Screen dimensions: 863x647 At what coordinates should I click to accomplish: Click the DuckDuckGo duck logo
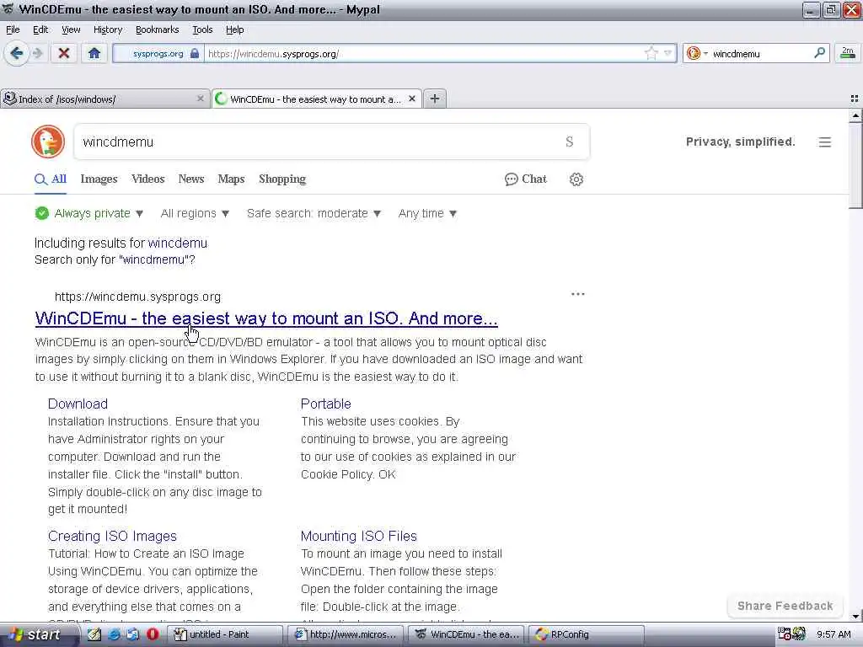pyautogui.click(x=48, y=142)
